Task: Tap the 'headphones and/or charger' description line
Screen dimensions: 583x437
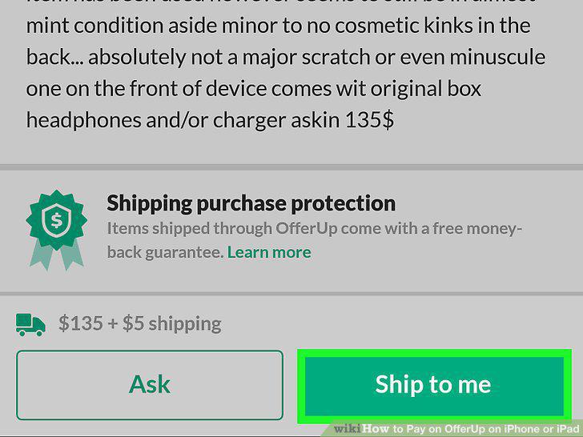Action: coord(156,120)
